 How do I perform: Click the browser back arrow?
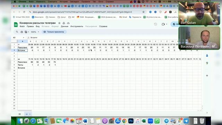pos(14,12)
